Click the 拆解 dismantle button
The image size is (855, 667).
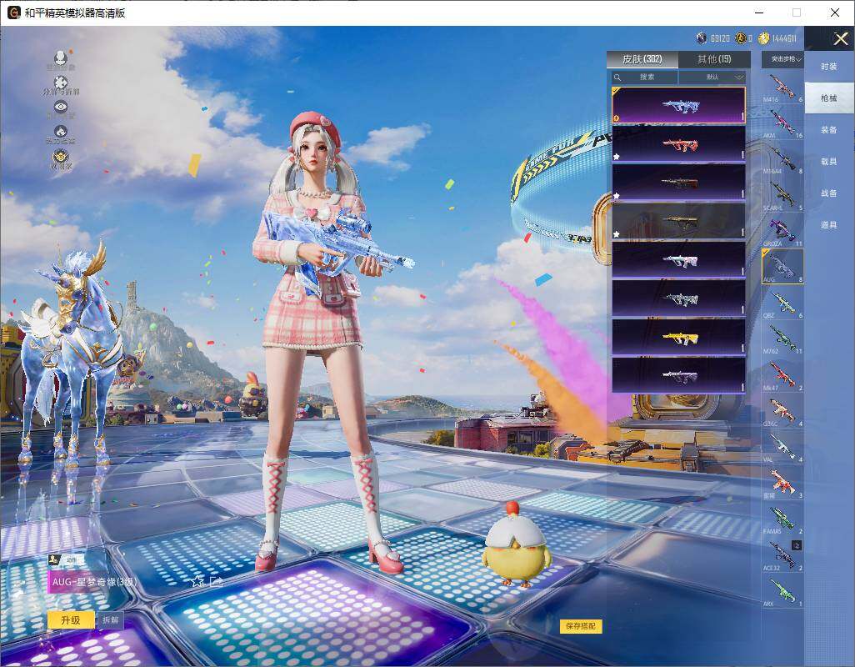click(110, 620)
